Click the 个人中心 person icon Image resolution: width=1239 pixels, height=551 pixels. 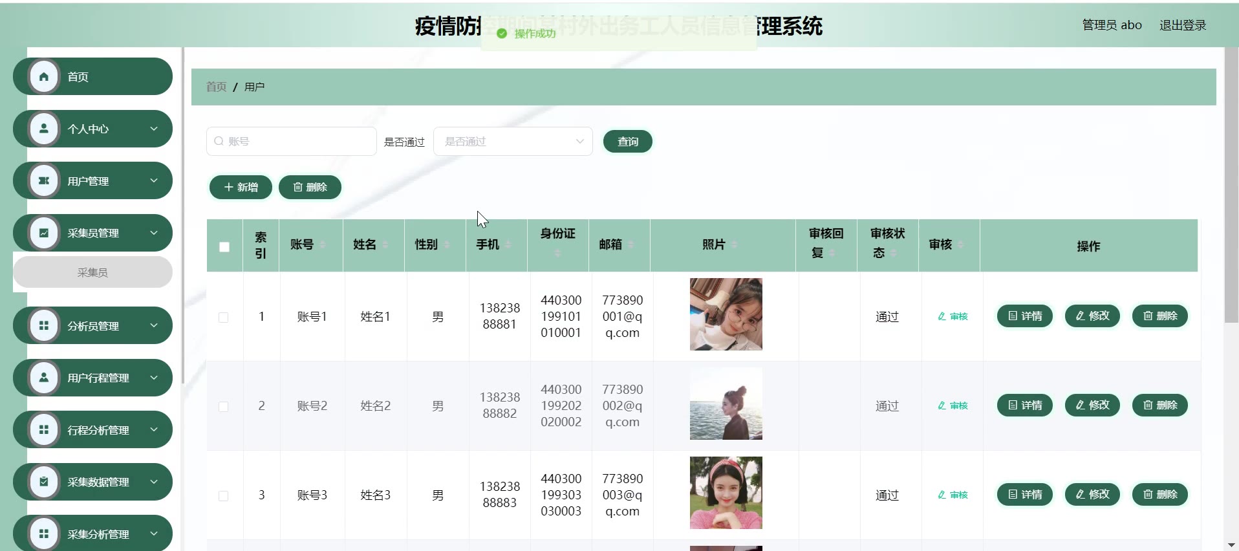tap(44, 129)
